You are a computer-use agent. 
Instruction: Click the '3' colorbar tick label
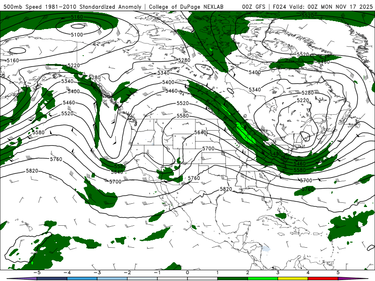pos(277,273)
